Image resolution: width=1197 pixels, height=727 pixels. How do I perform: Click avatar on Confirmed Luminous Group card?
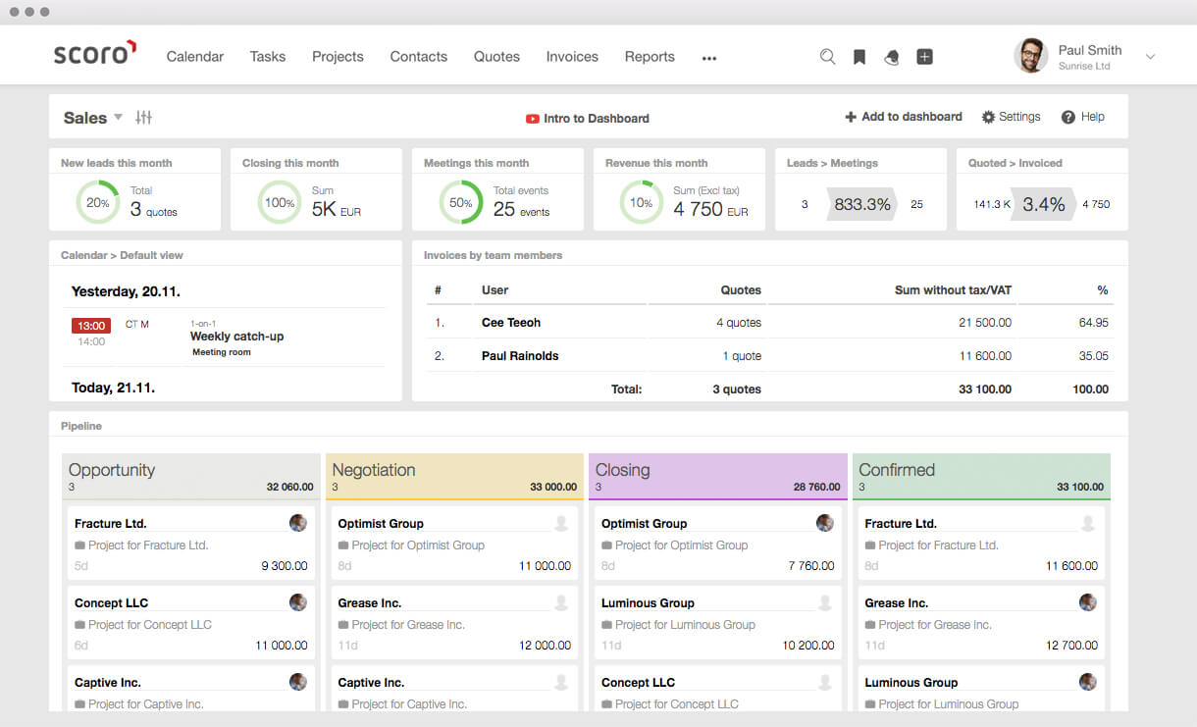tap(1088, 682)
